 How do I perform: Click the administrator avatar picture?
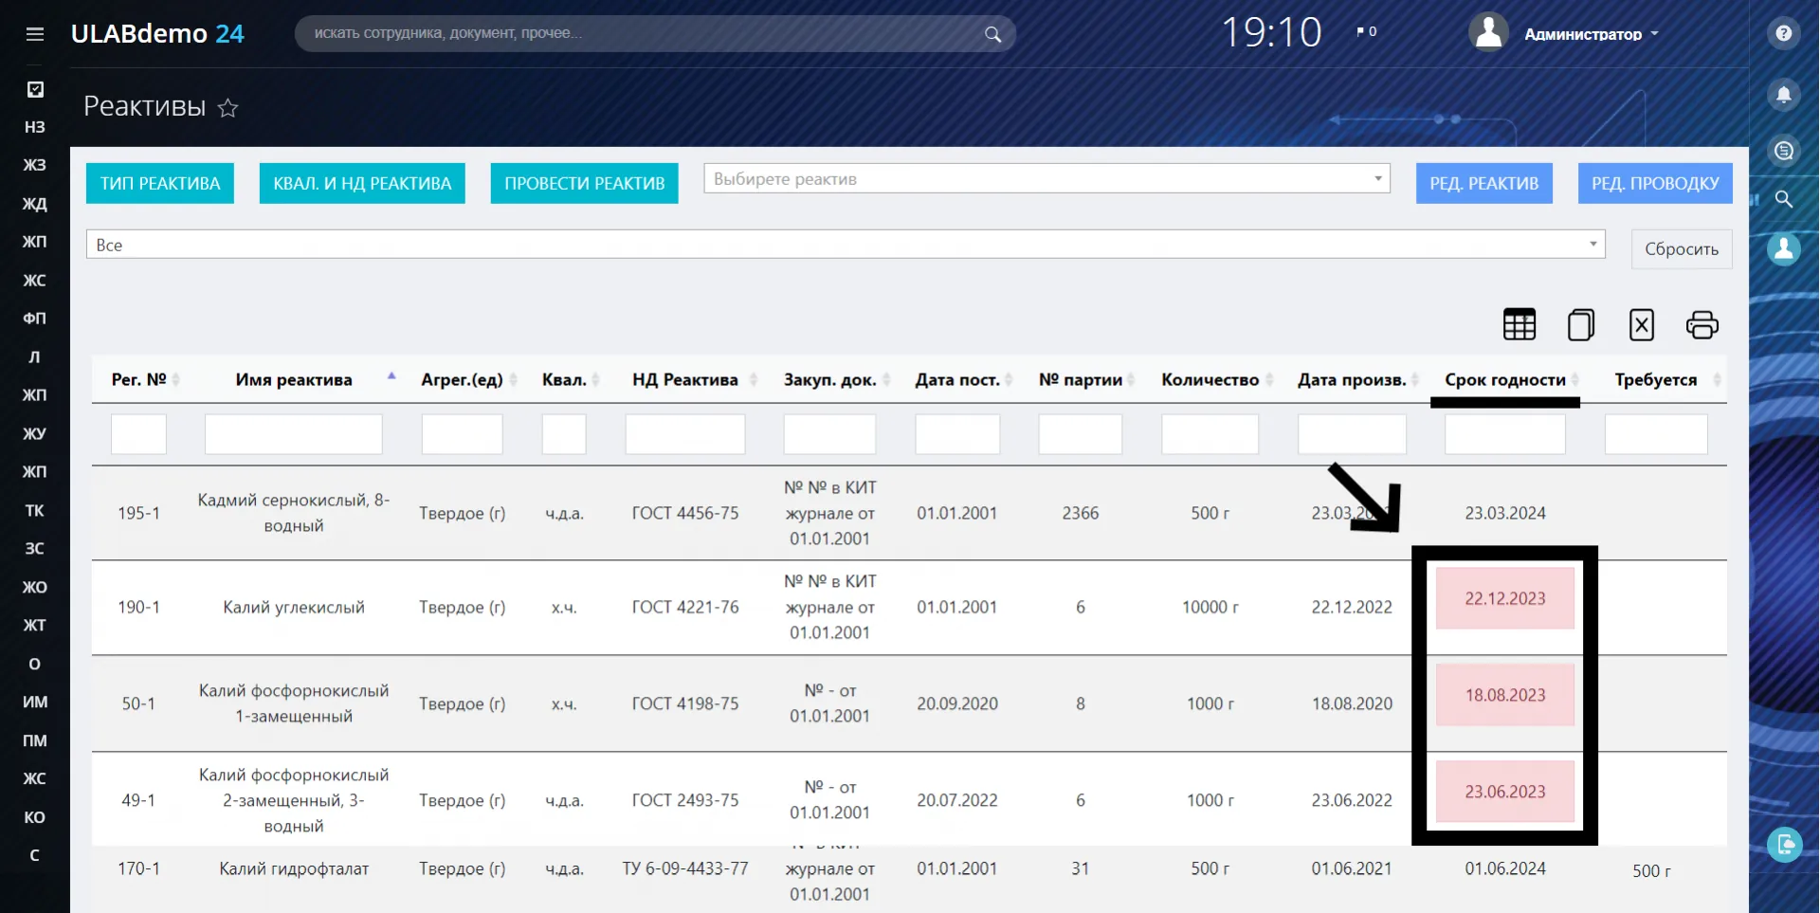(x=1488, y=32)
